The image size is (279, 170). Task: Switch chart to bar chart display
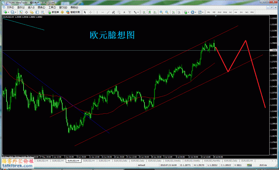click(x=144, y=12)
